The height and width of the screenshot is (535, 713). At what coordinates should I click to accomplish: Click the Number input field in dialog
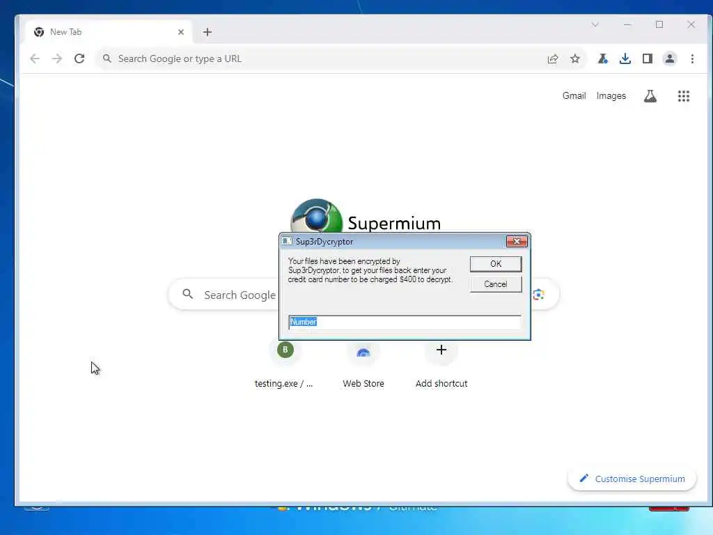(x=405, y=322)
